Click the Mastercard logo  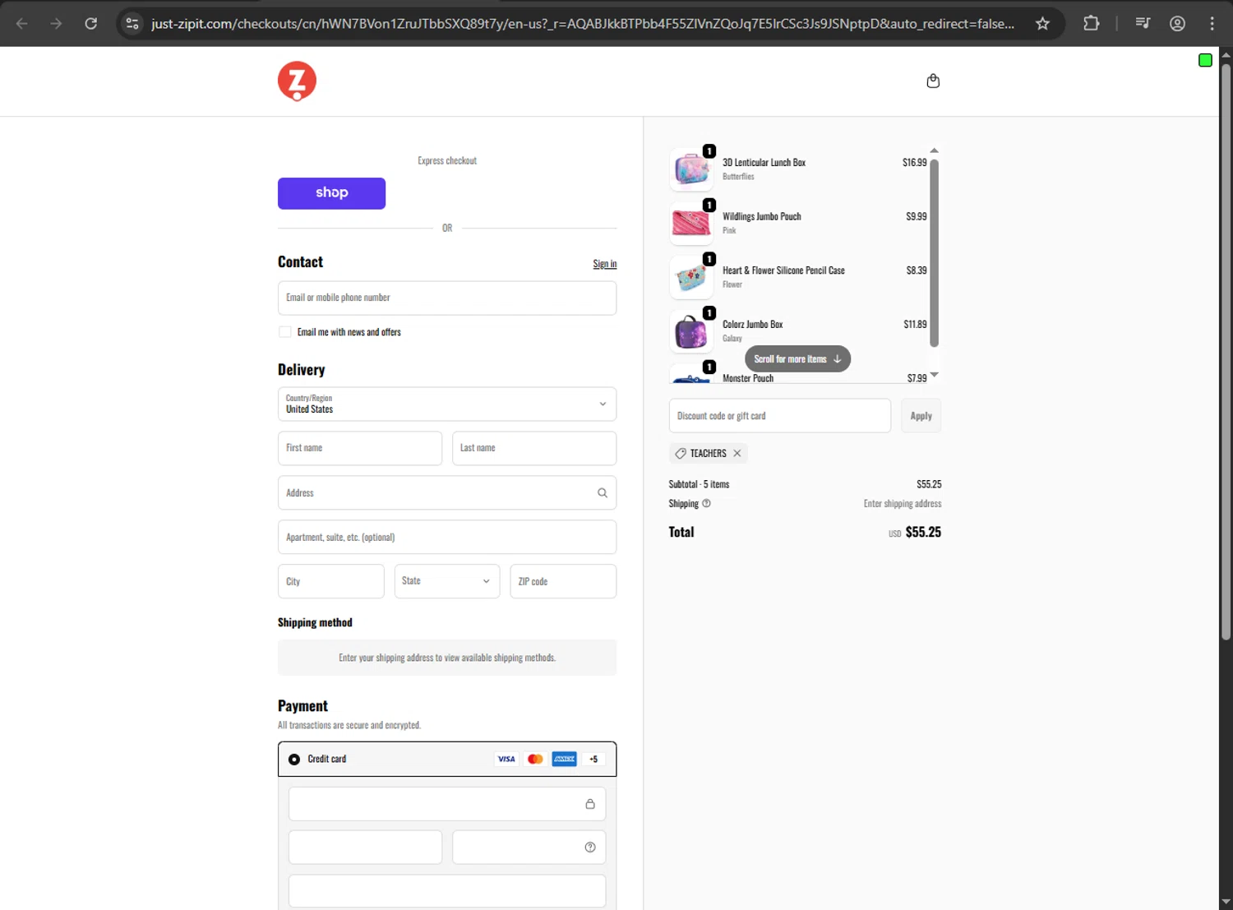535,759
